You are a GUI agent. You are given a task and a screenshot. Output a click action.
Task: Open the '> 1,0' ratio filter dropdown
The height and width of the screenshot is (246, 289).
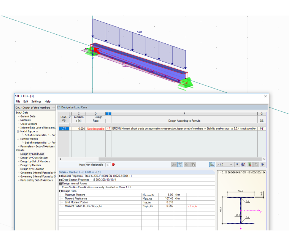224,165
